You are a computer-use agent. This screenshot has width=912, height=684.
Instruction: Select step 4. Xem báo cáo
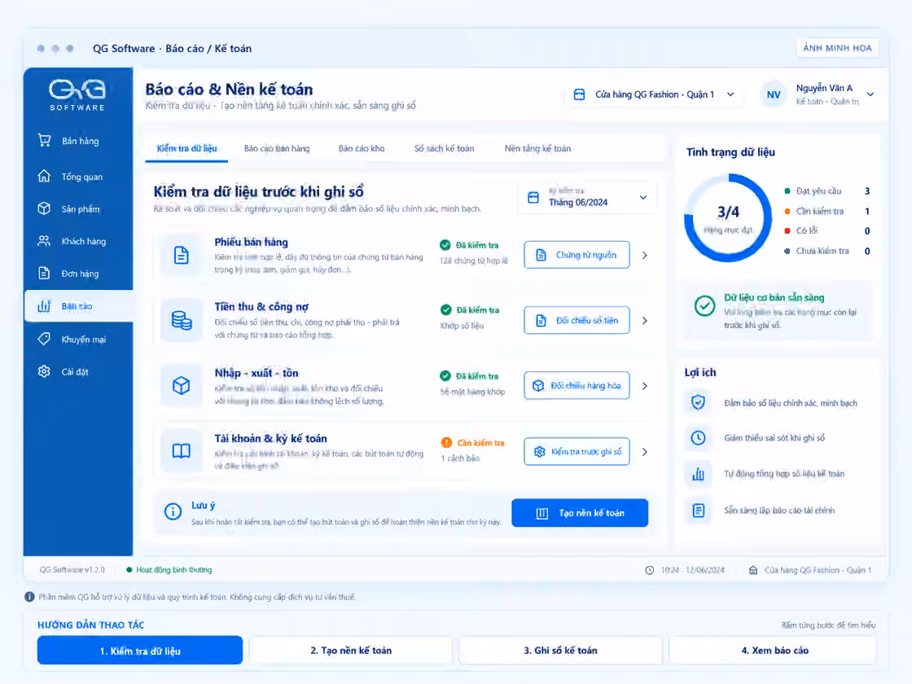(773, 651)
